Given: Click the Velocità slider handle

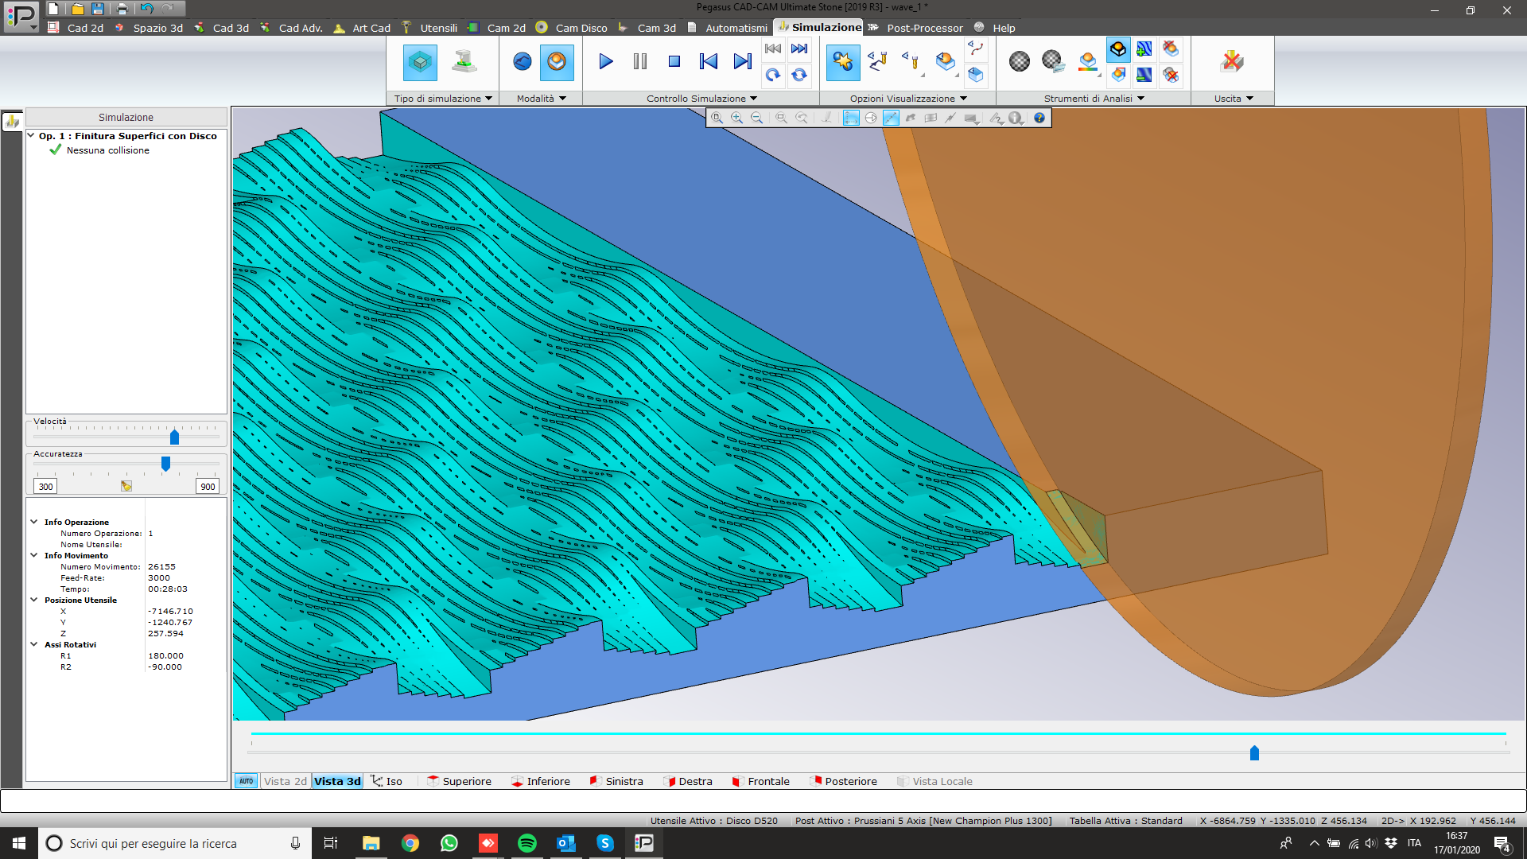Looking at the screenshot, I should coord(174,437).
